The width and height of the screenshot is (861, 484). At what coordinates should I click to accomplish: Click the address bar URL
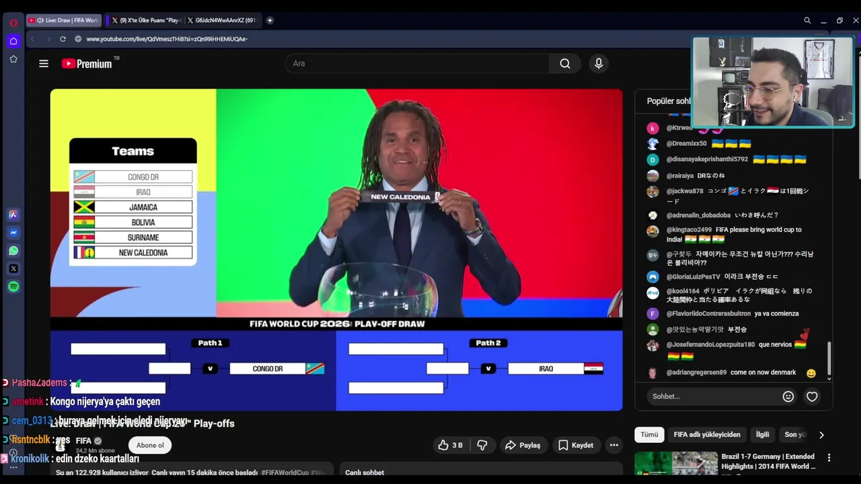pos(167,39)
